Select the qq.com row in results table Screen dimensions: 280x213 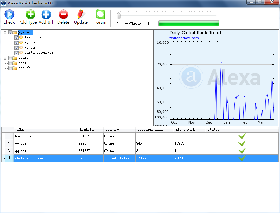45,151
